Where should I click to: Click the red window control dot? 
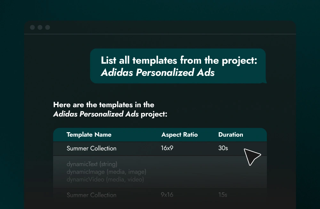pyautogui.click(x=32, y=28)
